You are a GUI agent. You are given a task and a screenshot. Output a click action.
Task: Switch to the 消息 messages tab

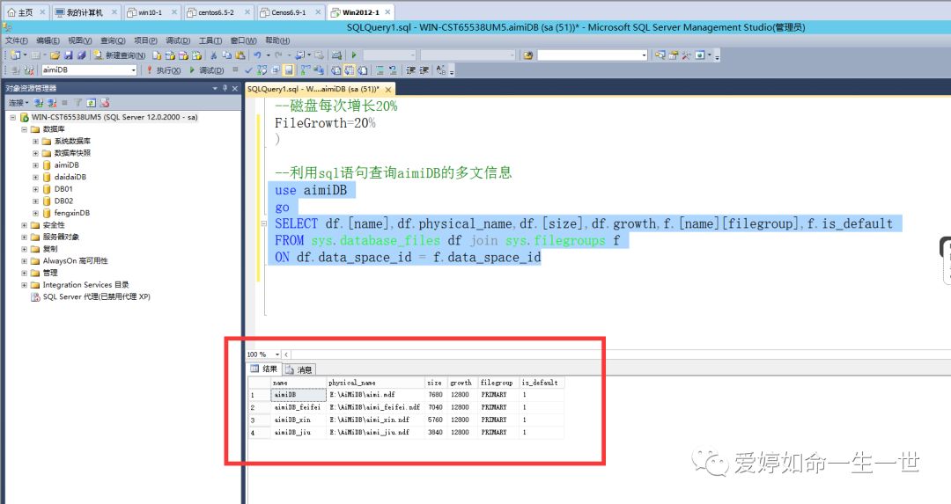[x=299, y=369]
